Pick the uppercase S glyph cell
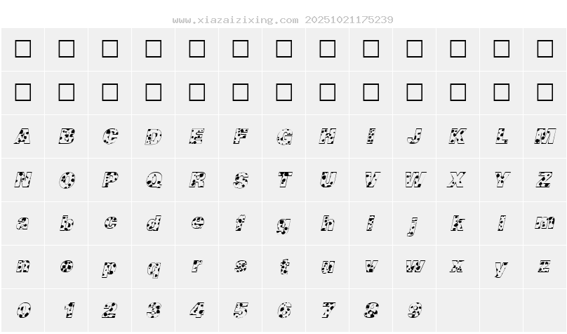The width and height of the screenshot is (567, 334). (241, 180)
